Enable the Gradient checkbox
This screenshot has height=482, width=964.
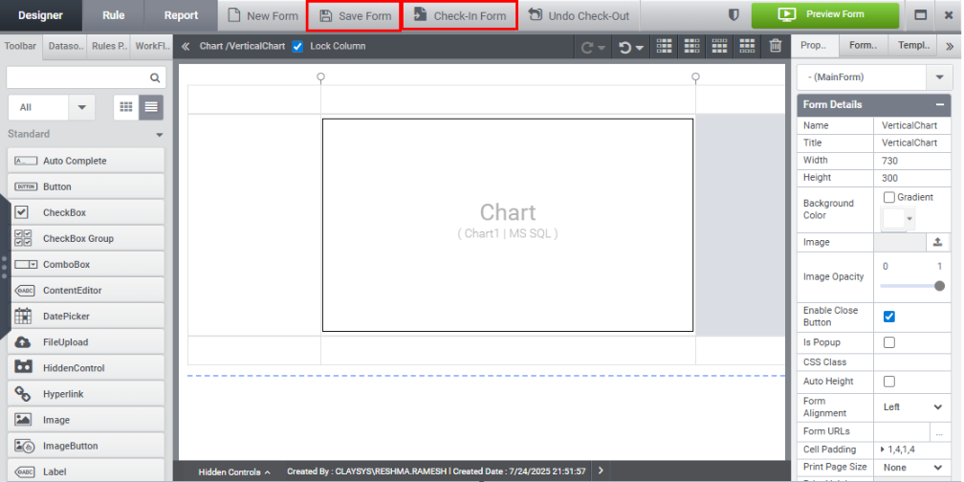coord(889,197)
